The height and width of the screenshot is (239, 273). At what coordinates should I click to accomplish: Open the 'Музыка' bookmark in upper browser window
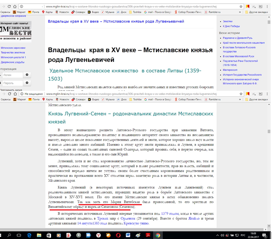[x=108, y=12]
